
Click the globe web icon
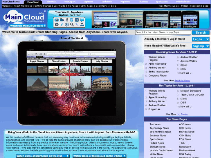(67, 25)
